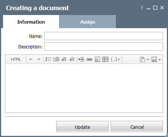
Task: Decrease indent of selected text
Action: [72, 59]
